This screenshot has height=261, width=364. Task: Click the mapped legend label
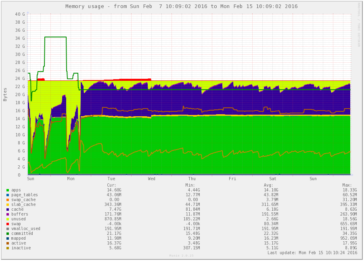pyautogui.click(x=19, y=238)
